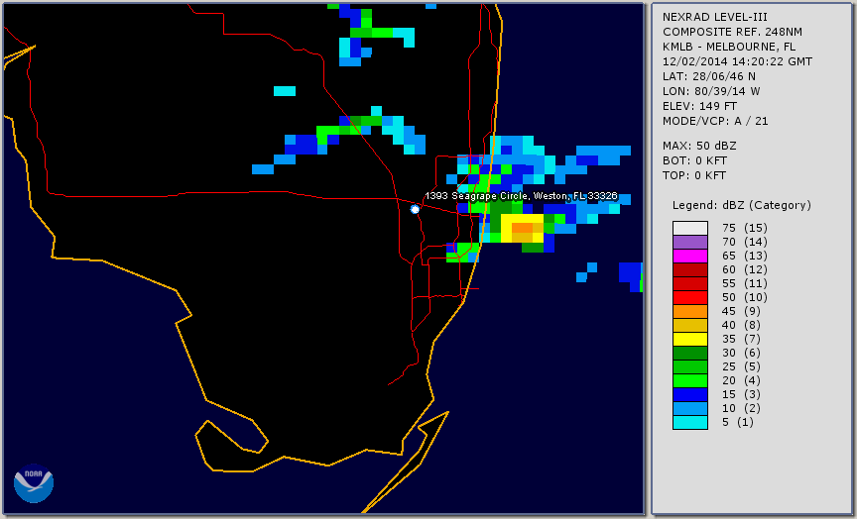This screenshot has height=519, width=857.
Task: Click the 10 (2) legend label
Action: coord(741,408)
